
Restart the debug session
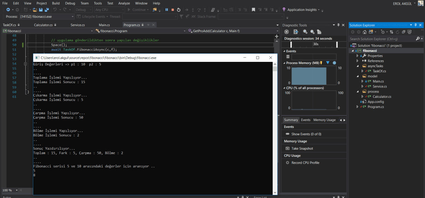tap(178, 10)
